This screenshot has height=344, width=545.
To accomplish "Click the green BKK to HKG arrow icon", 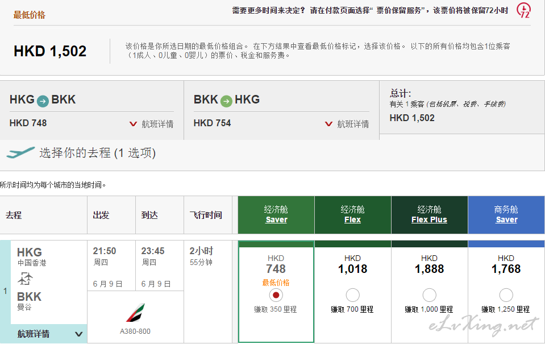I will click(227, 101).
